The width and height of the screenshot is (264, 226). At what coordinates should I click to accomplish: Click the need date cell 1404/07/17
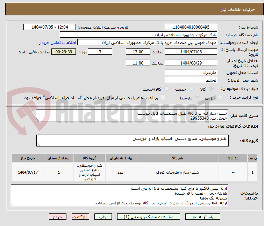(28, 172)
